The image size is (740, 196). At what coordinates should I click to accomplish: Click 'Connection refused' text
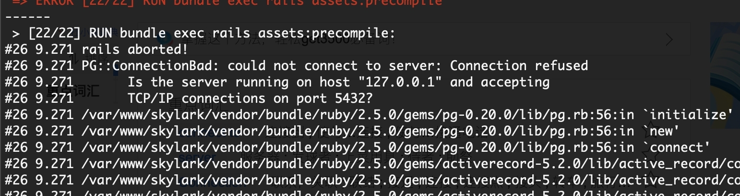[x=519, y=66]
